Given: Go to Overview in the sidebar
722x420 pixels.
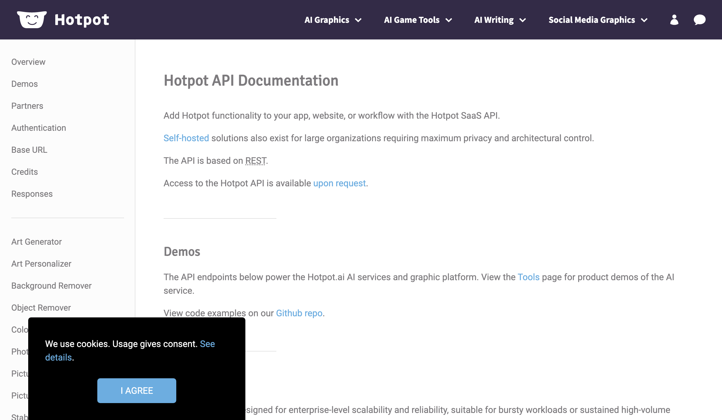Looking at the screenshot, I should (28, 62).
